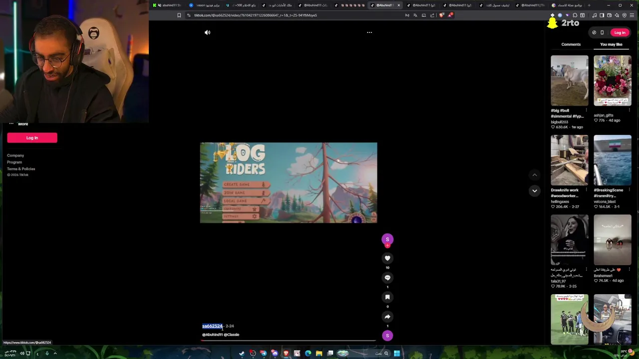Click the microphone icon in system tray
Screen dimensions: 639x359
coord(47,354)
